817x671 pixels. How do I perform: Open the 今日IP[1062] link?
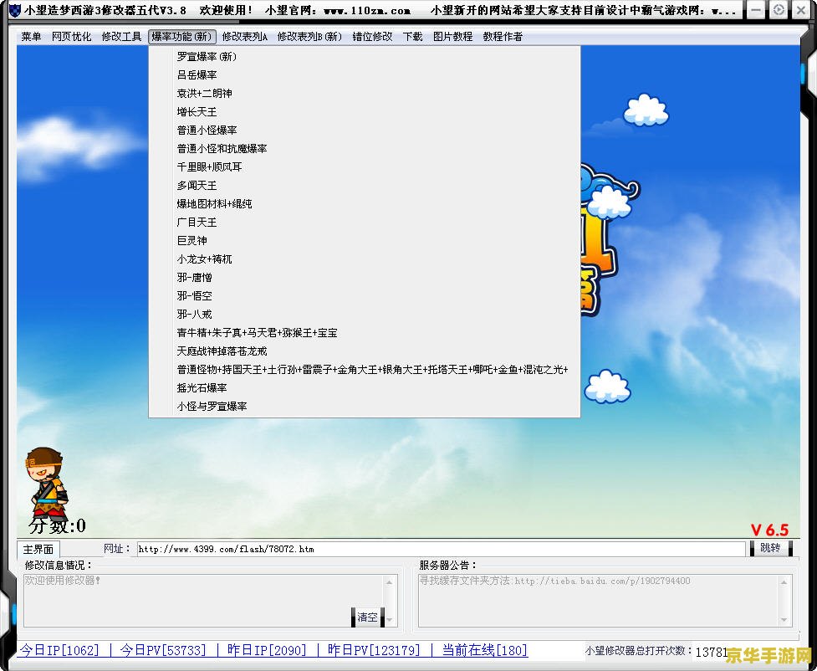[59, 650]
